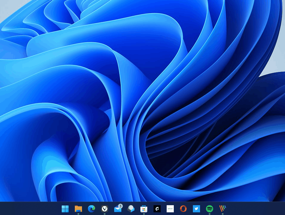Viewport: 285px width, 215px height.
Task: Open the white app with green wave
Action: pos(170,209)
